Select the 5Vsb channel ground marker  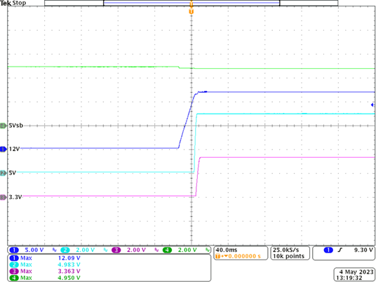[4, 125]
